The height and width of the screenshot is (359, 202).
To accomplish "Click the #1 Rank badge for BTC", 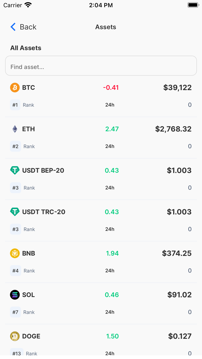I will 15,105.
